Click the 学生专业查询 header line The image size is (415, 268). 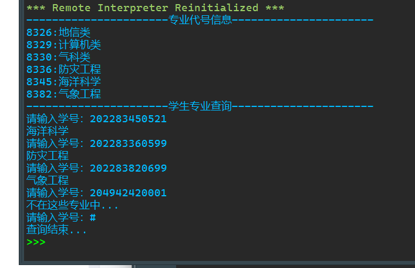pos(200,106)
